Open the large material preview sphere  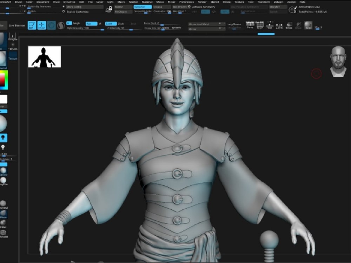pos(3,123)
